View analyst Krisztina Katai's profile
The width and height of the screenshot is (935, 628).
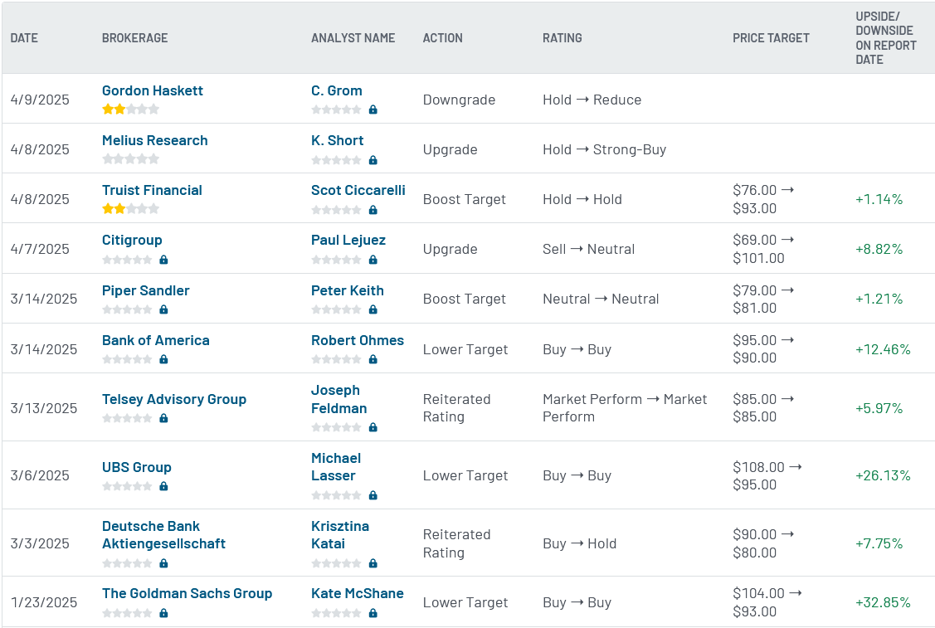[340, 535]
